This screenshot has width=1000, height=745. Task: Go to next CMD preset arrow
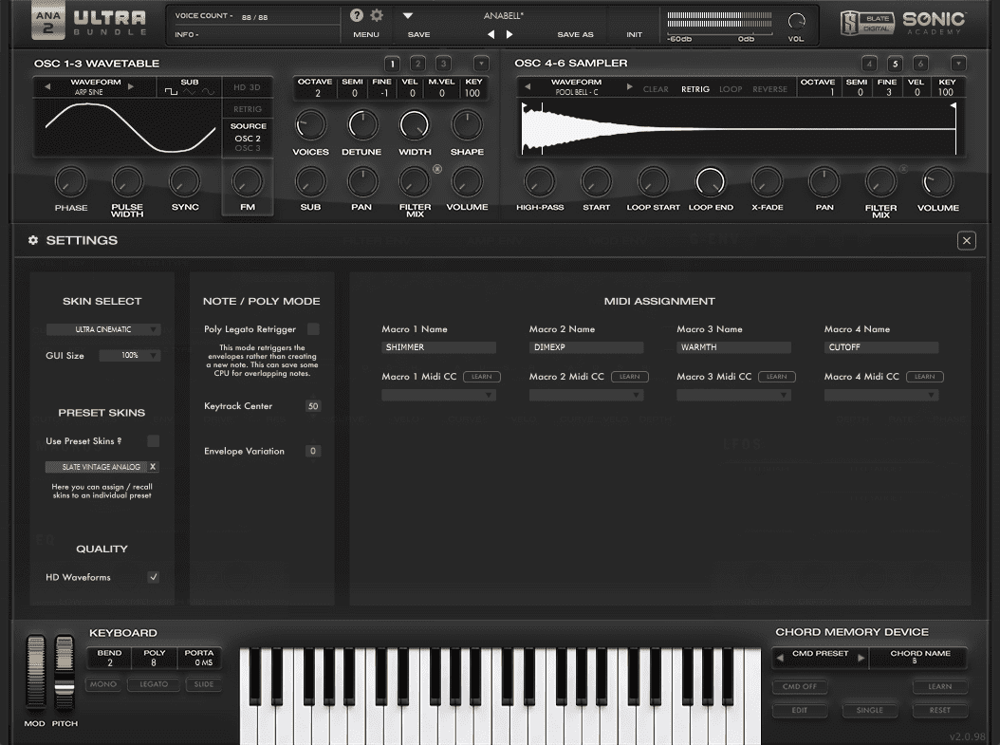click(x=861, y=658)
